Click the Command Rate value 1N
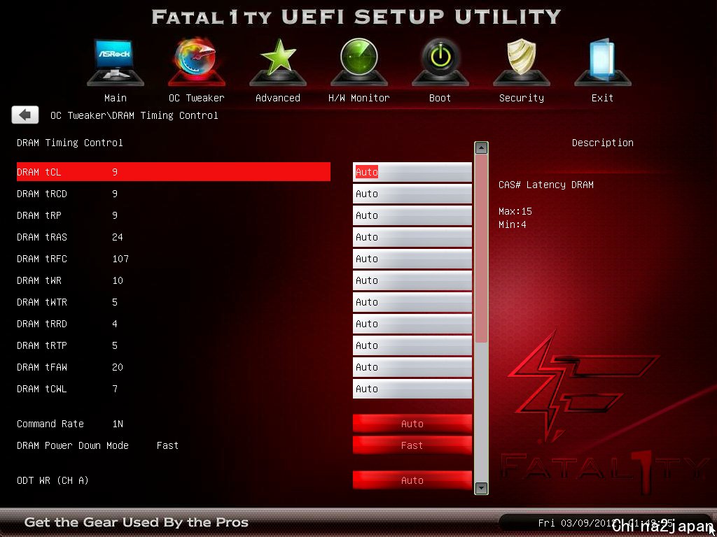 [x=118, y=424]
